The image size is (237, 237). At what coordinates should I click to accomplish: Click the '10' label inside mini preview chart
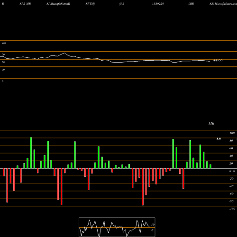point(153,225)
